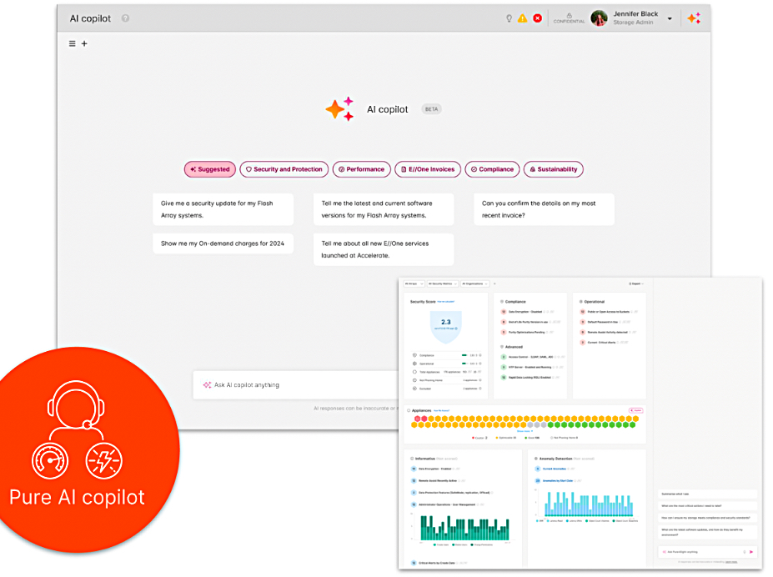
Task: Select the Performance tab
Action: [361, 169]
